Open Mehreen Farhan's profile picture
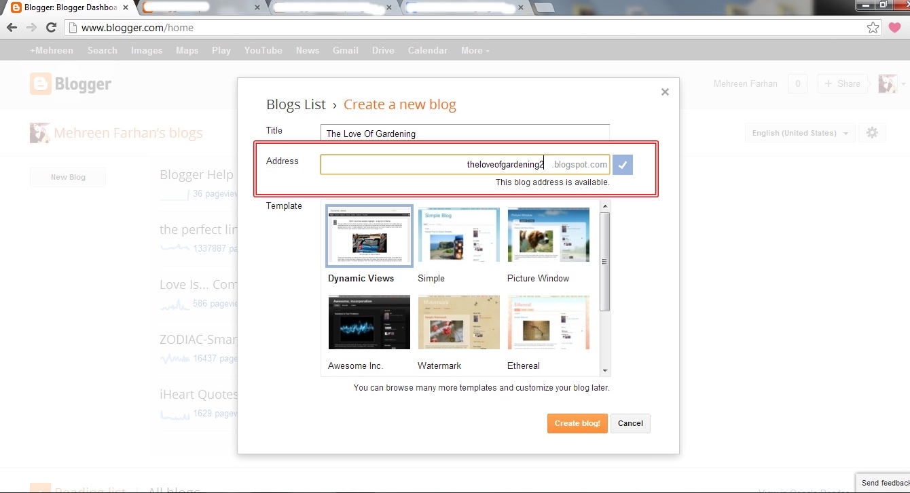Viewport: 910px width, 493px height. pyautogui.click(x=888, y=83)
